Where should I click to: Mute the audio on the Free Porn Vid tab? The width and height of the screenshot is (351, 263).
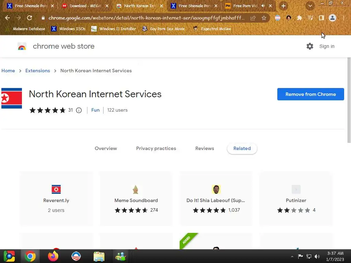[263, 6]
